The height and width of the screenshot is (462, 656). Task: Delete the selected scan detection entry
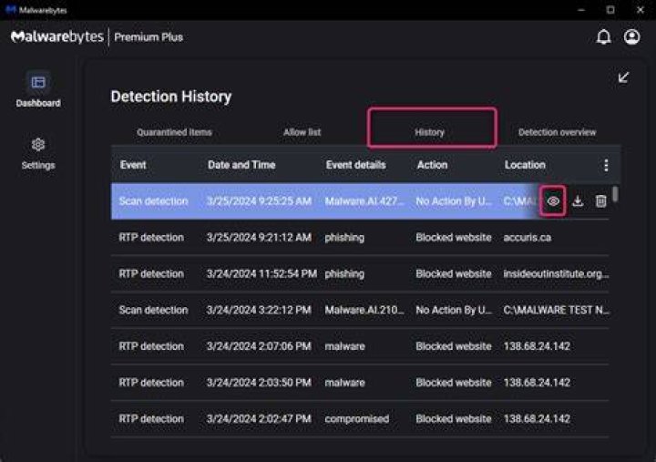point(600,201)
